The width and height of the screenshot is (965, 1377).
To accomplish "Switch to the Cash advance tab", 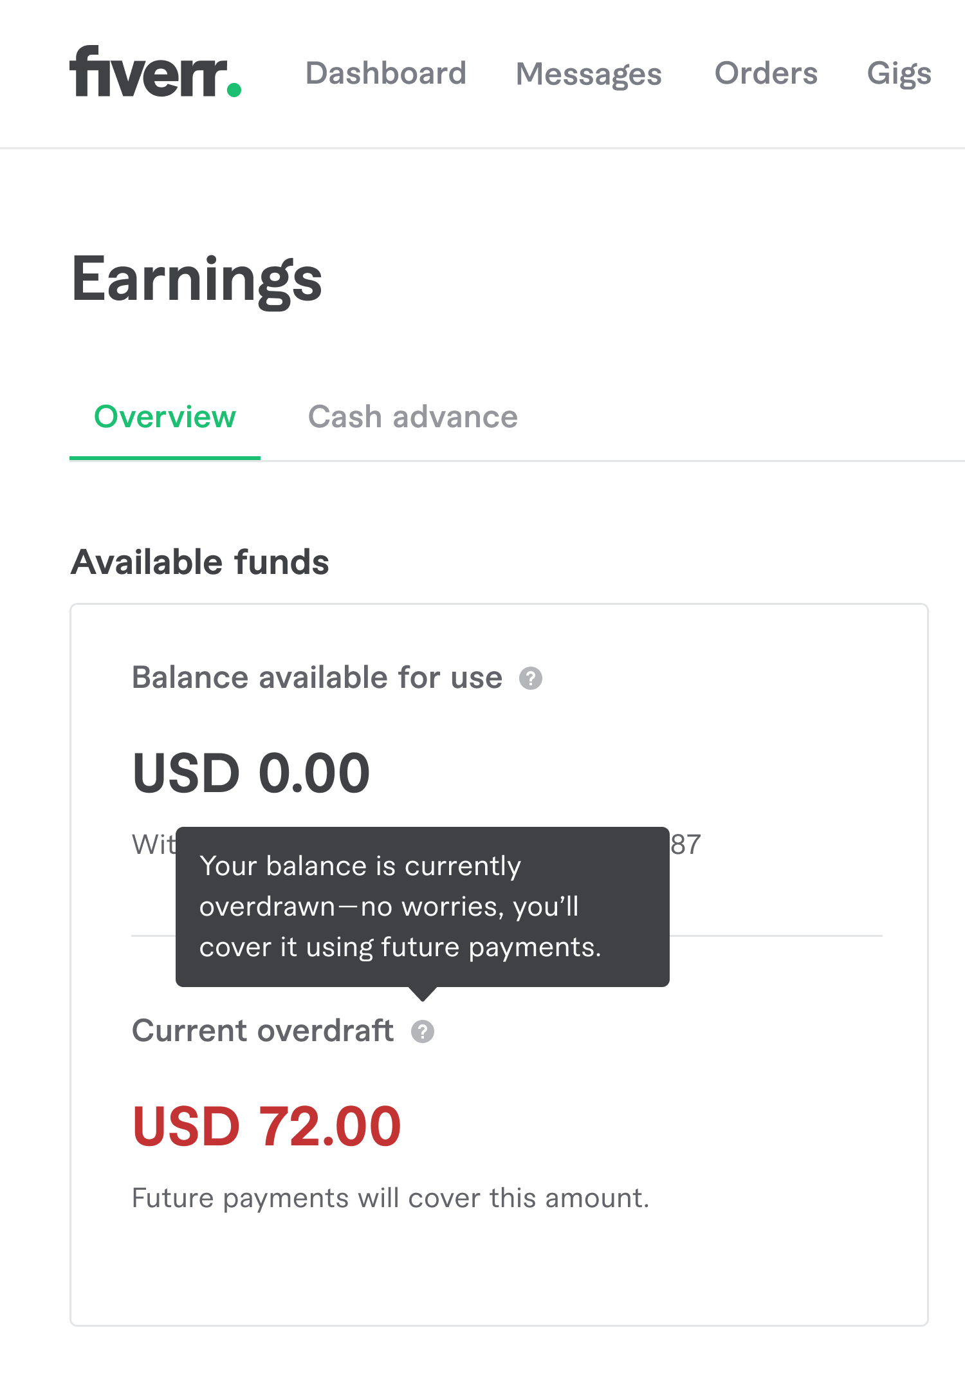I will pos(412,417).
